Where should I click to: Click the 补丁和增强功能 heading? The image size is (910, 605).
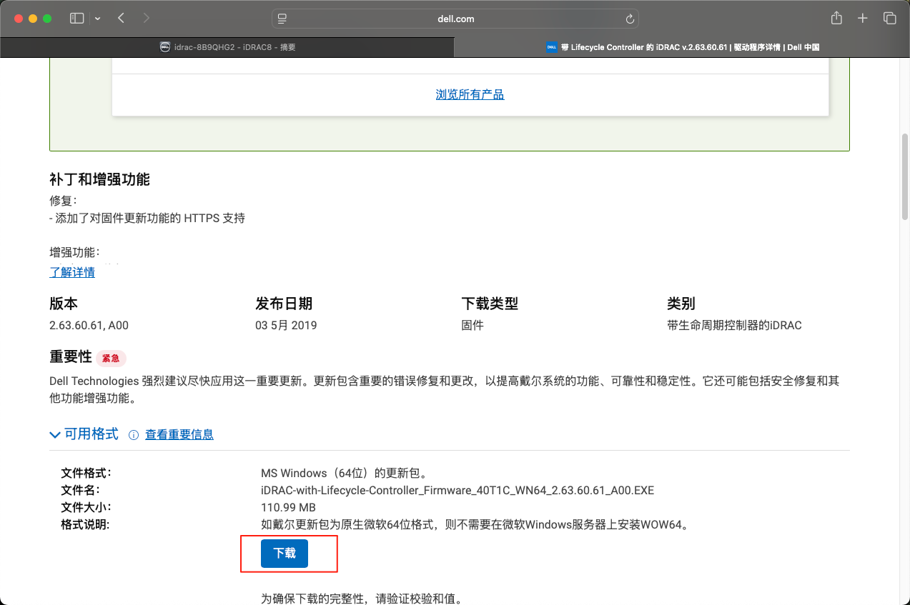(99, 179)
